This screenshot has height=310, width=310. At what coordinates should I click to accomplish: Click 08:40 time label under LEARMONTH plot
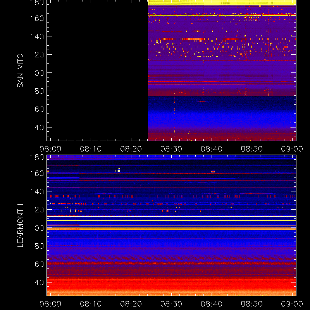point(212,304)
